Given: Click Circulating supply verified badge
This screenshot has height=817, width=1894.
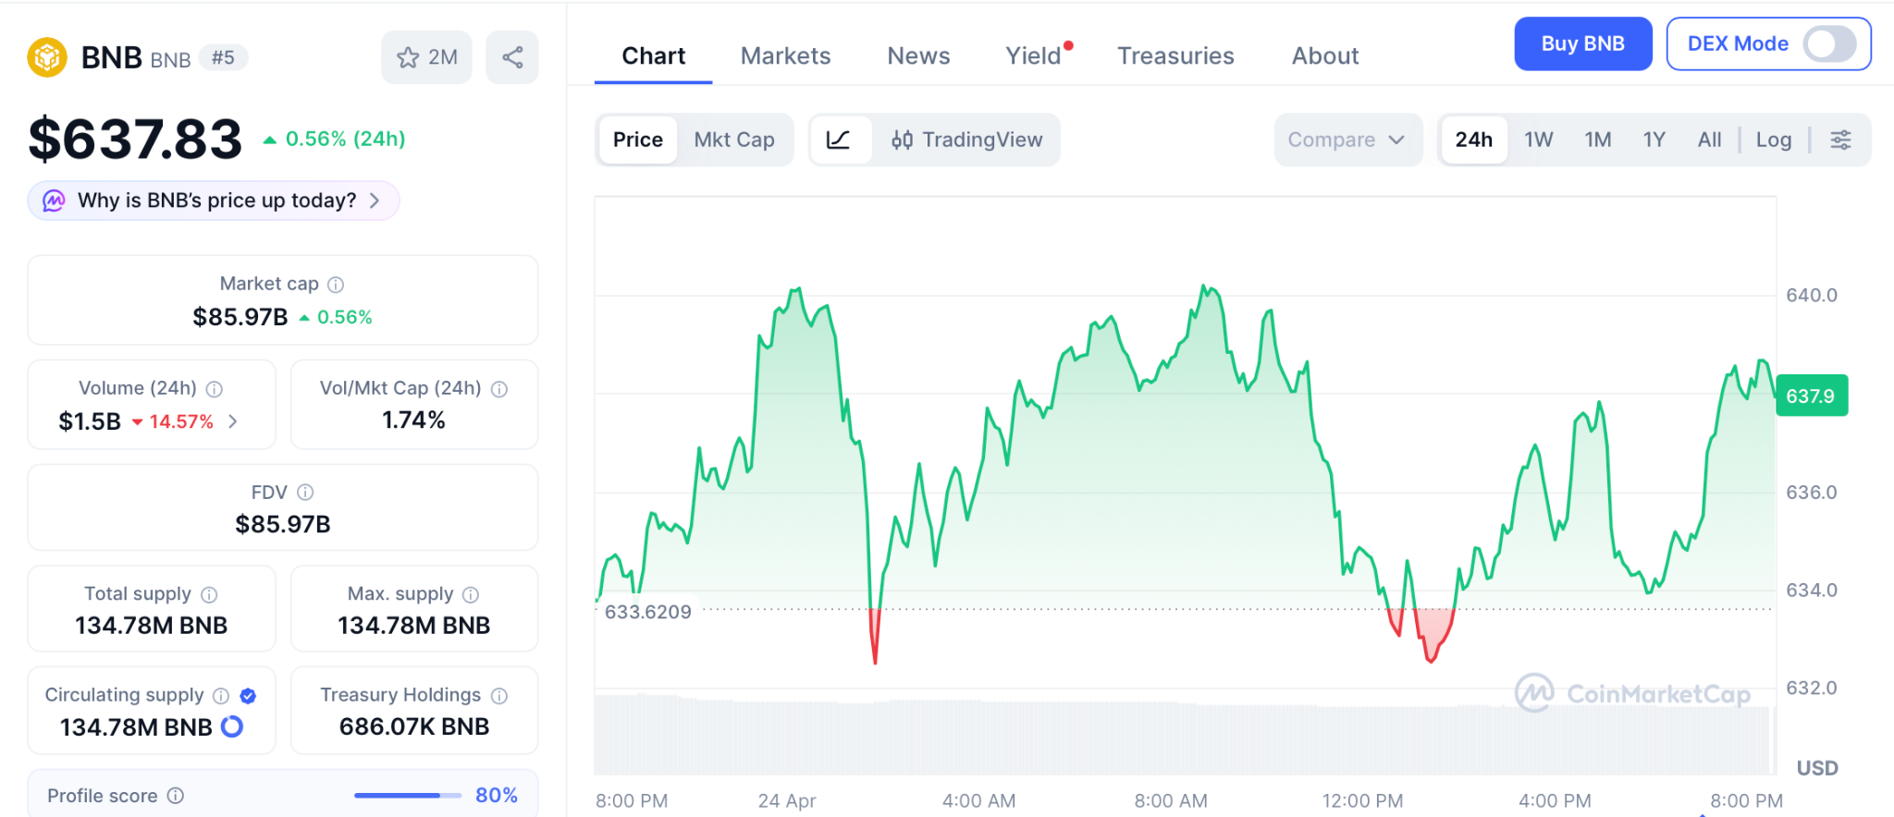Looking at the screenshot, I should coord(248,696).
